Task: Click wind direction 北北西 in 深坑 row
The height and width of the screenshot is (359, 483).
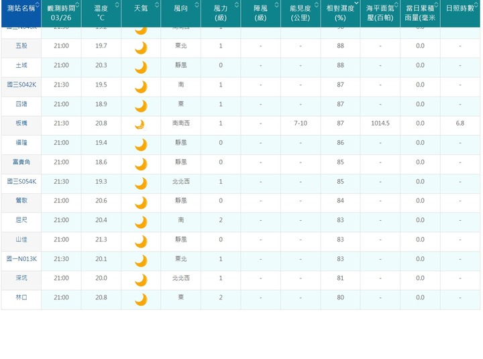Action: pyautogui.click(x=181, y=278)
